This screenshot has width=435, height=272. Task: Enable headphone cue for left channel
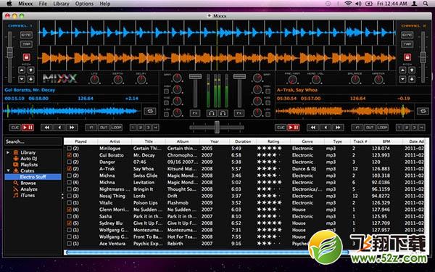(x=212, y=113)
